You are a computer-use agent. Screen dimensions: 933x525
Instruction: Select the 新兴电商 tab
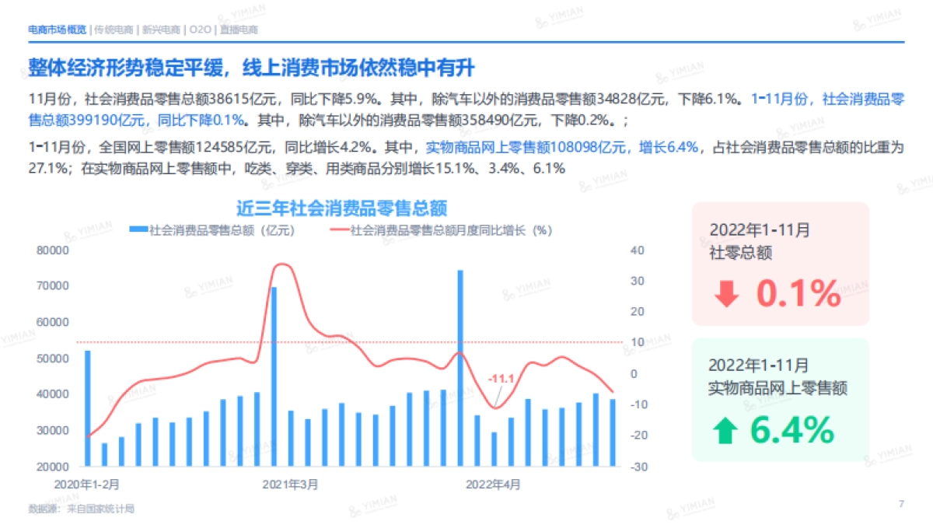[159, 30]
